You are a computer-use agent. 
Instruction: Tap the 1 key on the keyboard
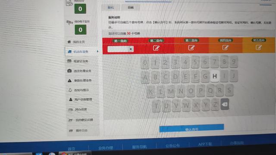pyautogui.click(x=155, y=62)
